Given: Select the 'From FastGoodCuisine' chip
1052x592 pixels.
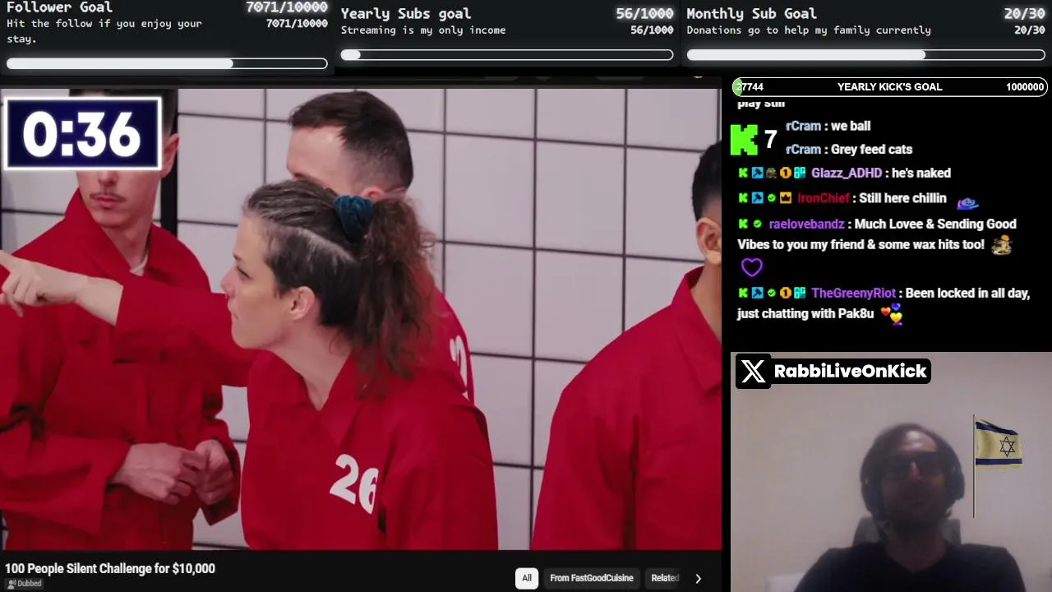Looking at the screenshot, I should pos(592,578).
